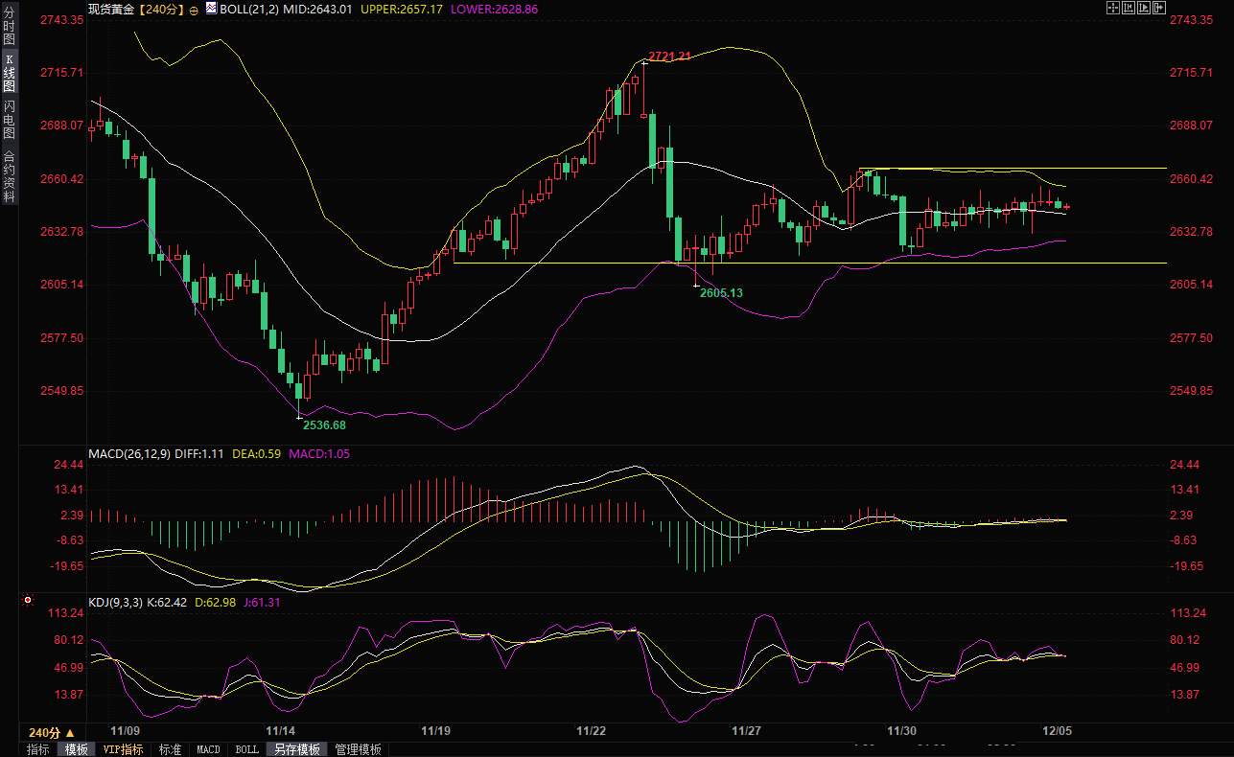Switch to the 指标 bottom tab

38,749
